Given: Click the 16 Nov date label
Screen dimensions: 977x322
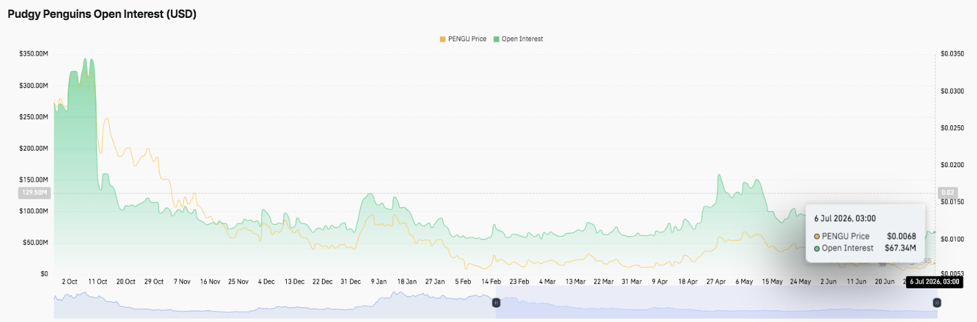Looking at the screenshot, I should click(x=210, y=282).
